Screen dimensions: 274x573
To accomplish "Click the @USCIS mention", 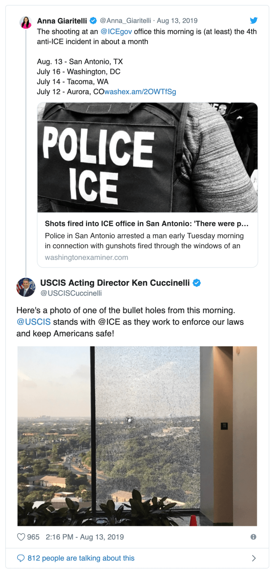I will (34, 321).
